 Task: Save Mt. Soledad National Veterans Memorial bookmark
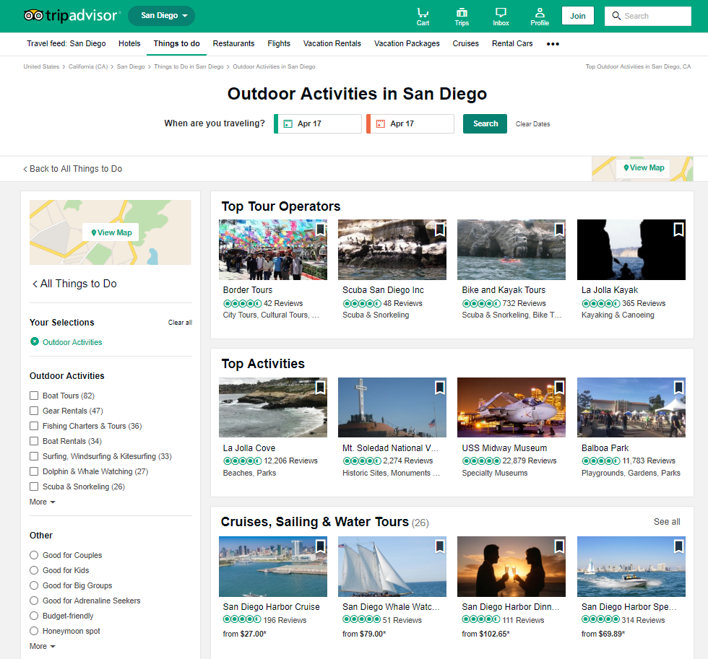tap(440, 388)
